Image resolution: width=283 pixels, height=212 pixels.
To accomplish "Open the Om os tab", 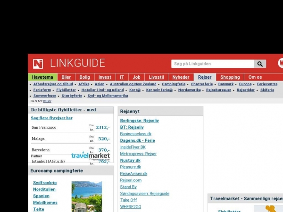I will pyautogui.click(x=255, y=77).
